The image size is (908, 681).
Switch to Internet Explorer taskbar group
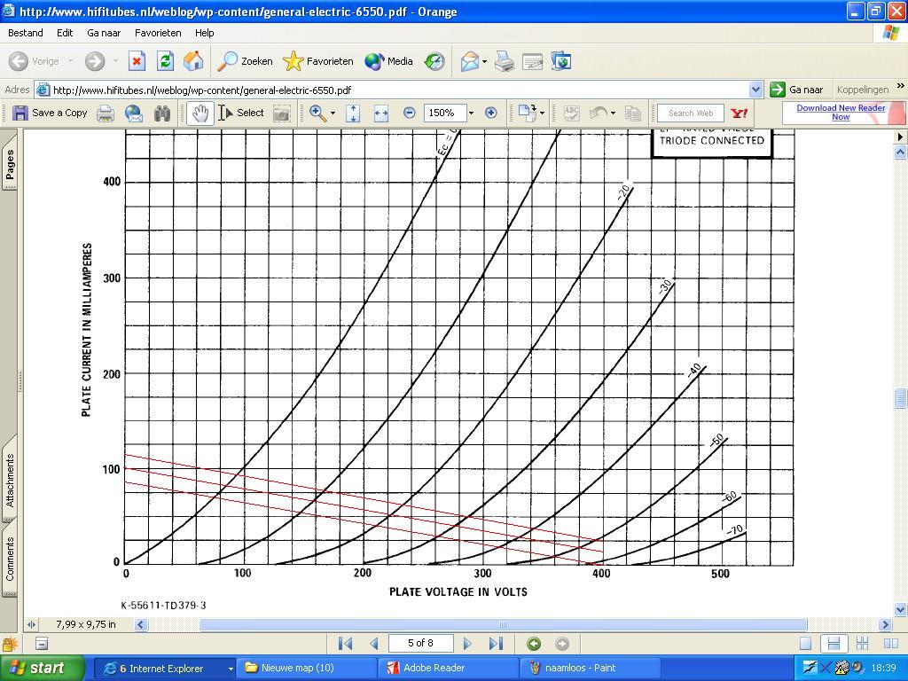[x=164, y=669]
